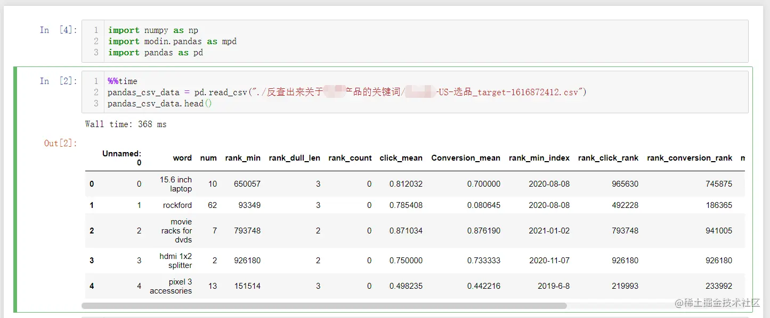The image size is (770, 318).
Task: Click the 'Wall time: 368 ms' output text
Action: [x=126, y=124]
